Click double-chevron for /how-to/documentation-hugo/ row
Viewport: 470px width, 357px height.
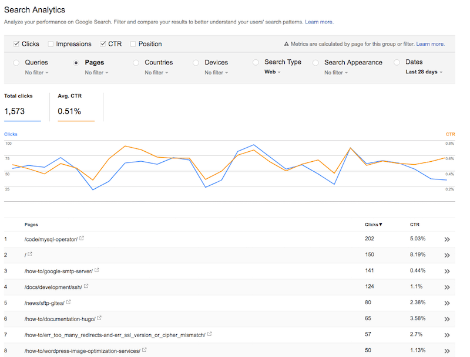447,318
